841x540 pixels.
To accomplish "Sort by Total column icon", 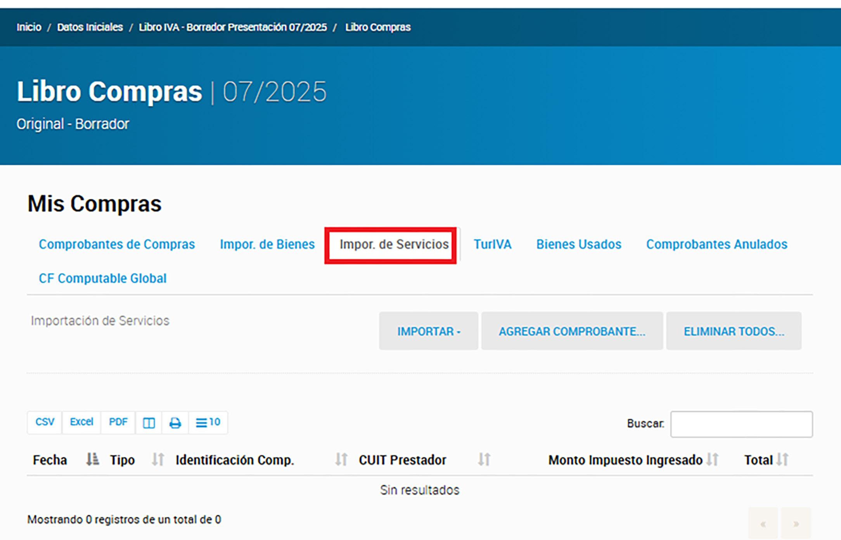I will coord(782,459).
